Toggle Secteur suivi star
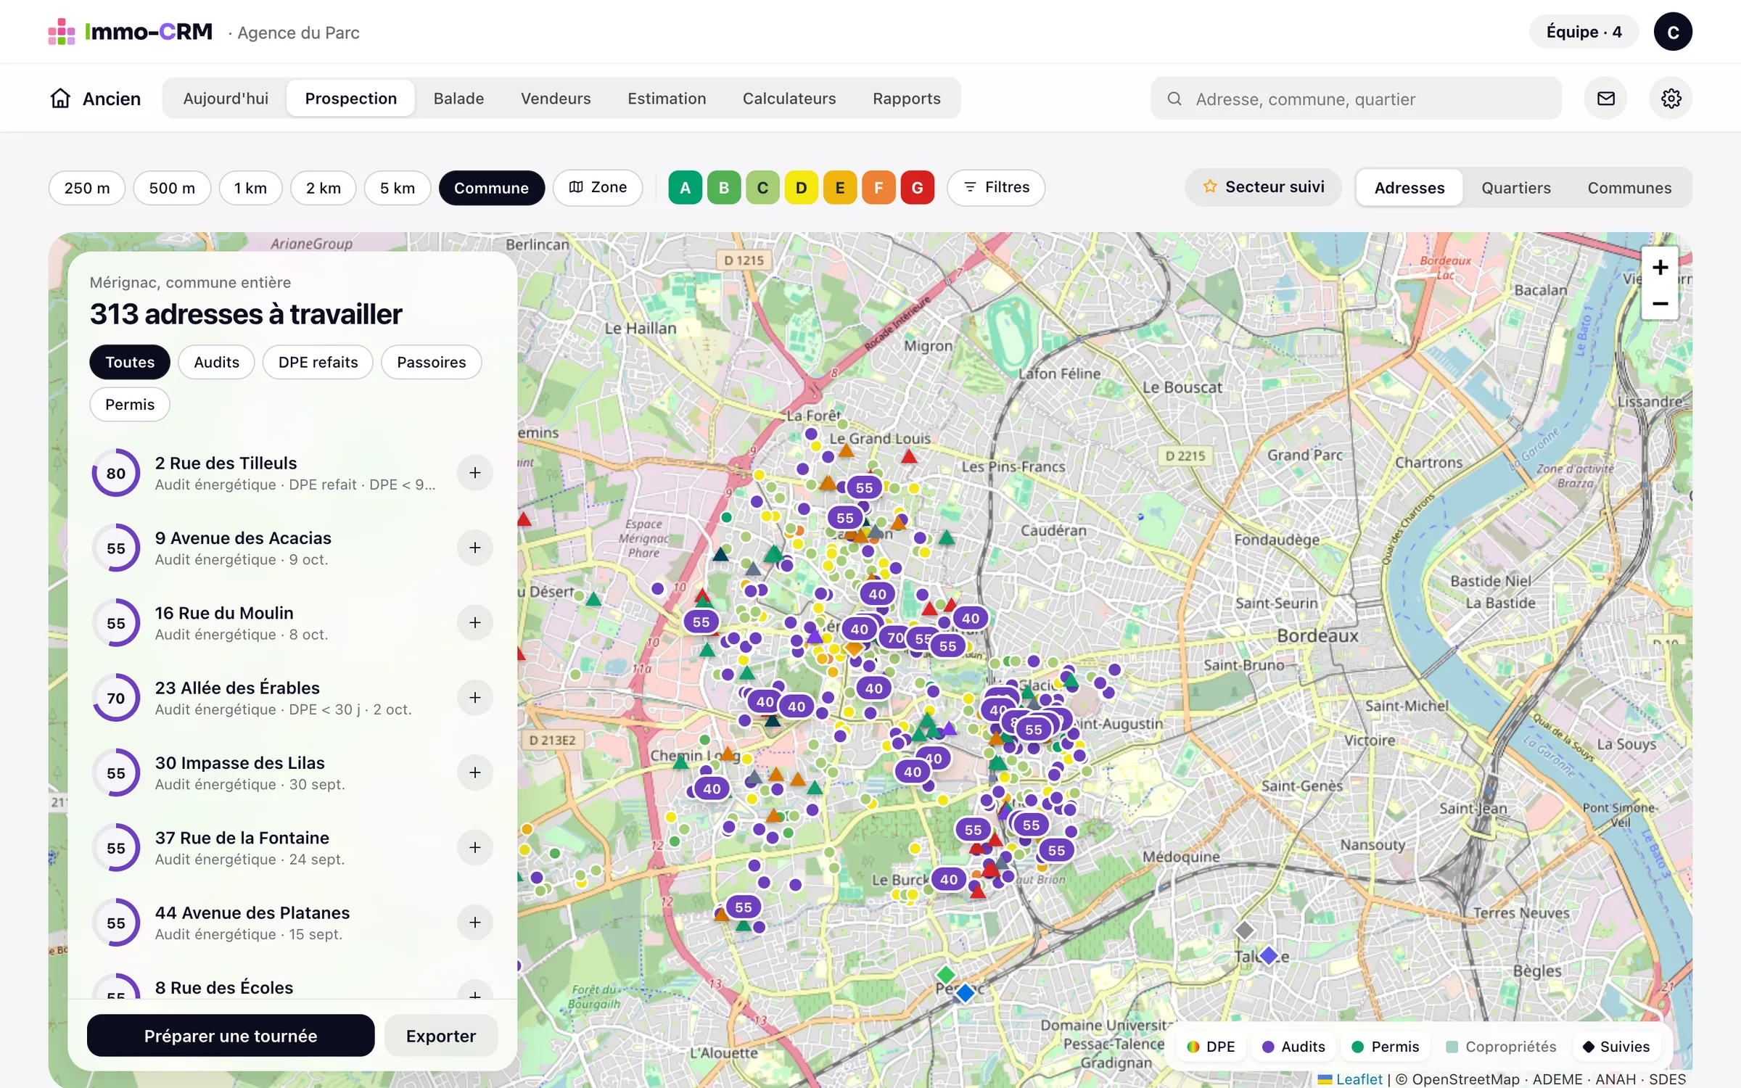Viewport: 1741px width, 1088px height. (1264, 187)
